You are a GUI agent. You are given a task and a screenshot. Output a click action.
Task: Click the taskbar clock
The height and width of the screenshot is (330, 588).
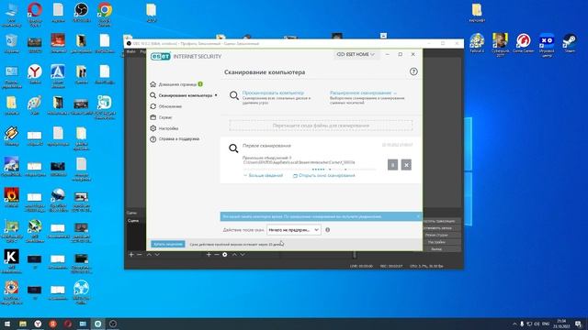[561, 324]
